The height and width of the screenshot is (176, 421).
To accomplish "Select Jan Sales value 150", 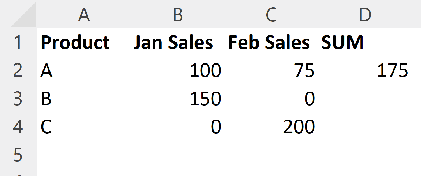I will (x=205, y=99).
